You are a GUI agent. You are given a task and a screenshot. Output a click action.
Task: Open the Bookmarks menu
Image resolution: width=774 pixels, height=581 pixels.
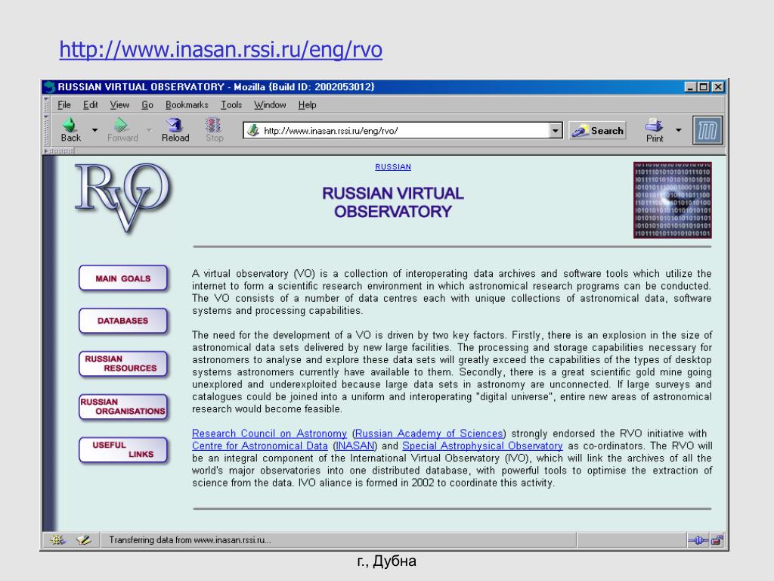187,104
